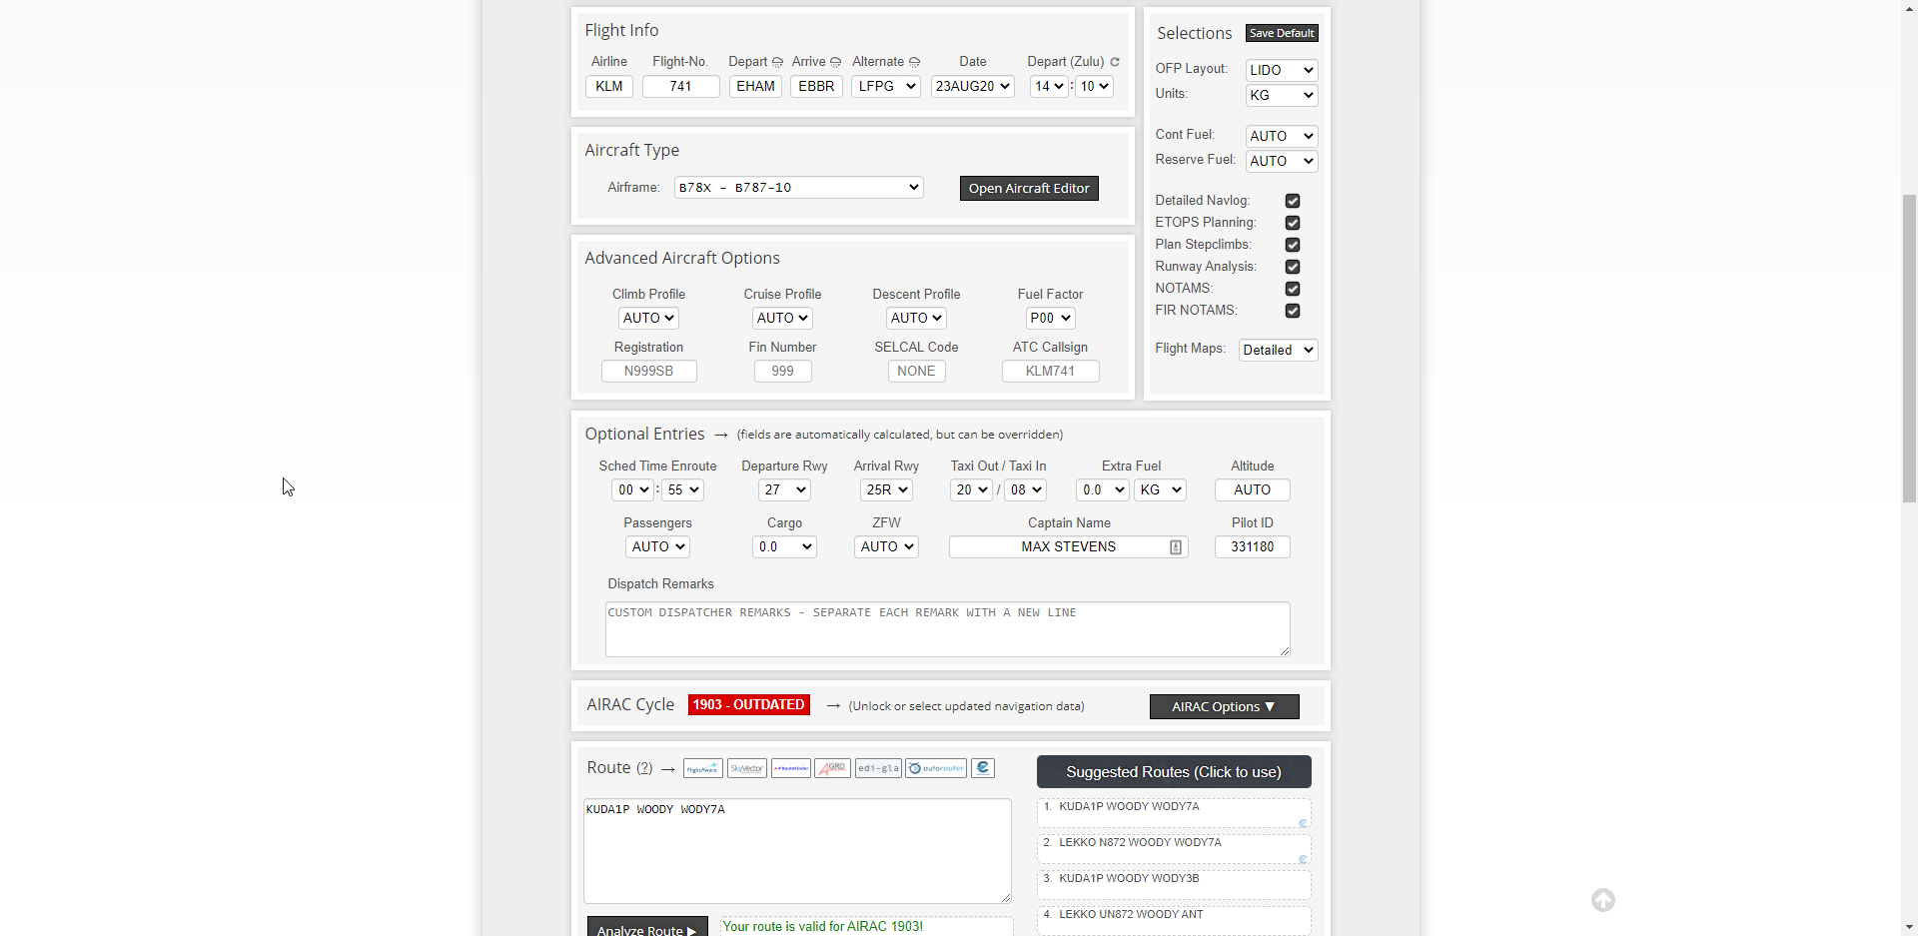Refresh the Depart (Zulu) time
Screen dimensions: 1918x936
pyautogui.click(x=1115, y=62)
